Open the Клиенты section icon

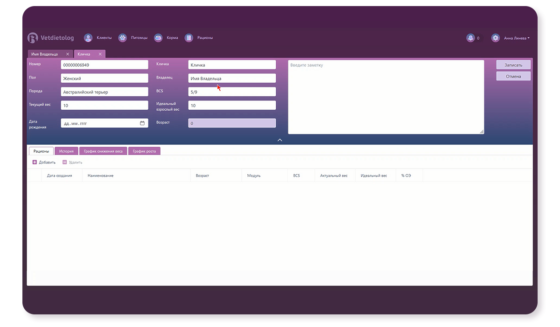click(88, 38)
